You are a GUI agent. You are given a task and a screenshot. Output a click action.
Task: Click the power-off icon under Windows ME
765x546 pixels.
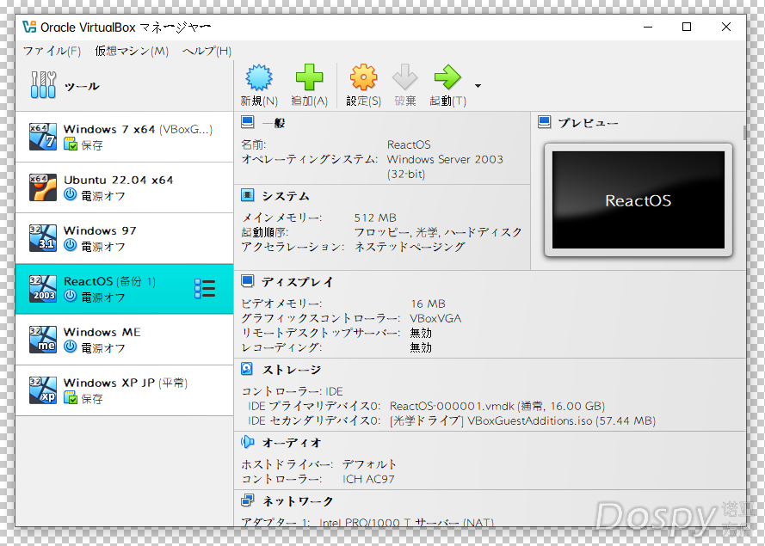point(71,347)
